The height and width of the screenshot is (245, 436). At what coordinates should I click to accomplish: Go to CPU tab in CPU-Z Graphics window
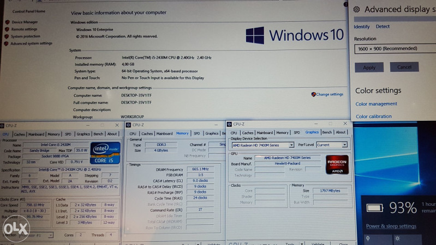tap(234, 133)
